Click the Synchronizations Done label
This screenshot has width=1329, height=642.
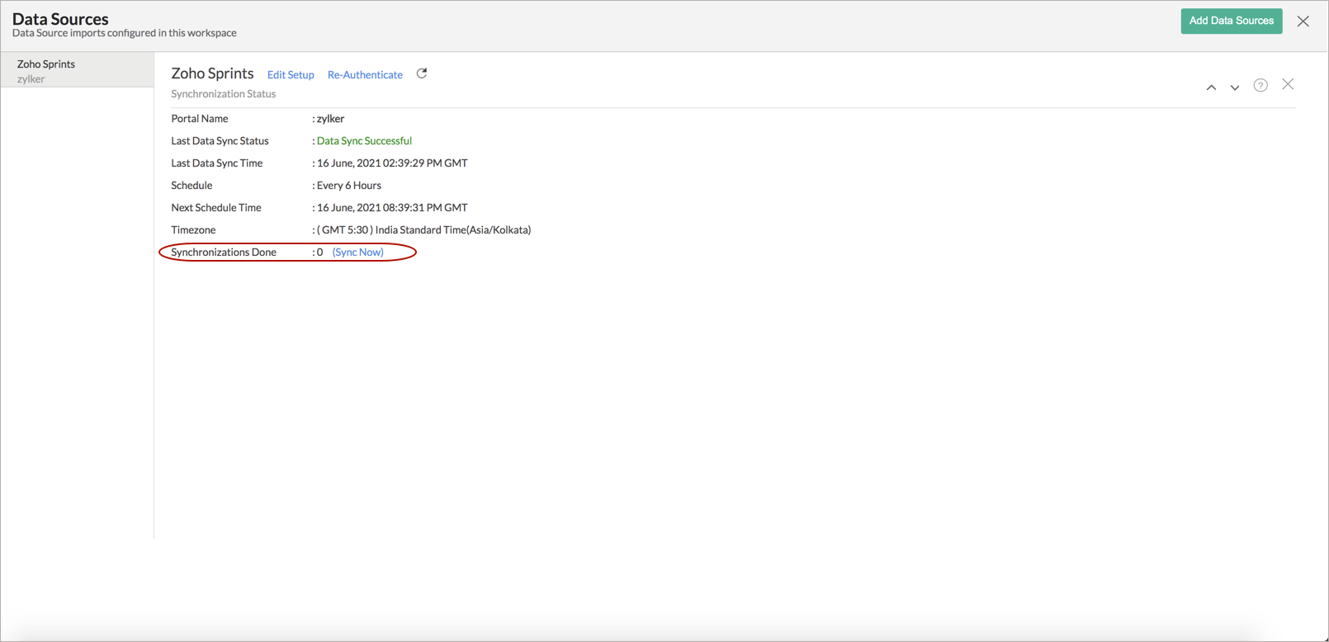(x=224, y=252)
